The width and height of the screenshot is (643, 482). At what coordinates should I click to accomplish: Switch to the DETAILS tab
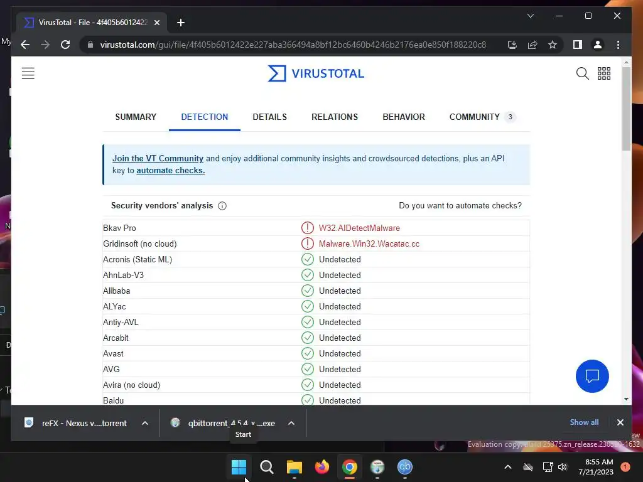pyautogui.click(x=270, y=117)
